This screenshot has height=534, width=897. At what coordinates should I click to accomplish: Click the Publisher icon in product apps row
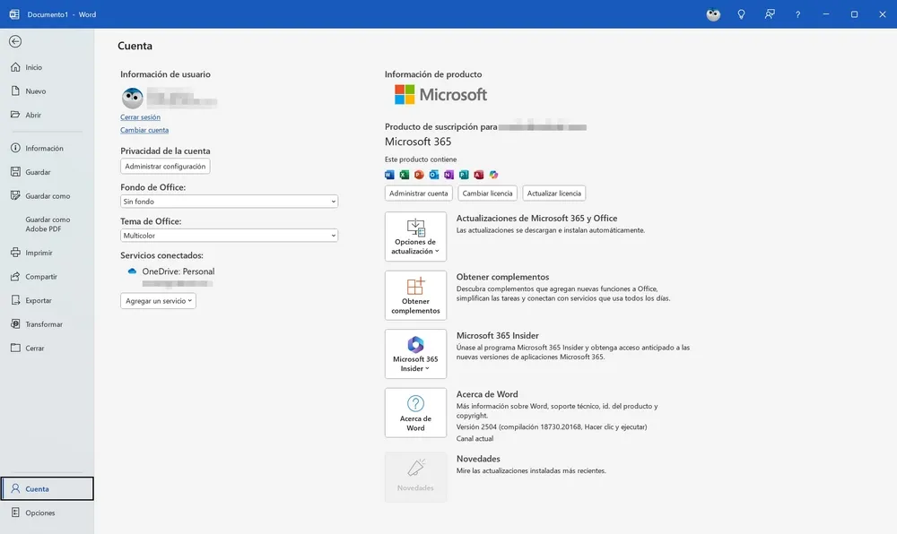click(464, 175)
